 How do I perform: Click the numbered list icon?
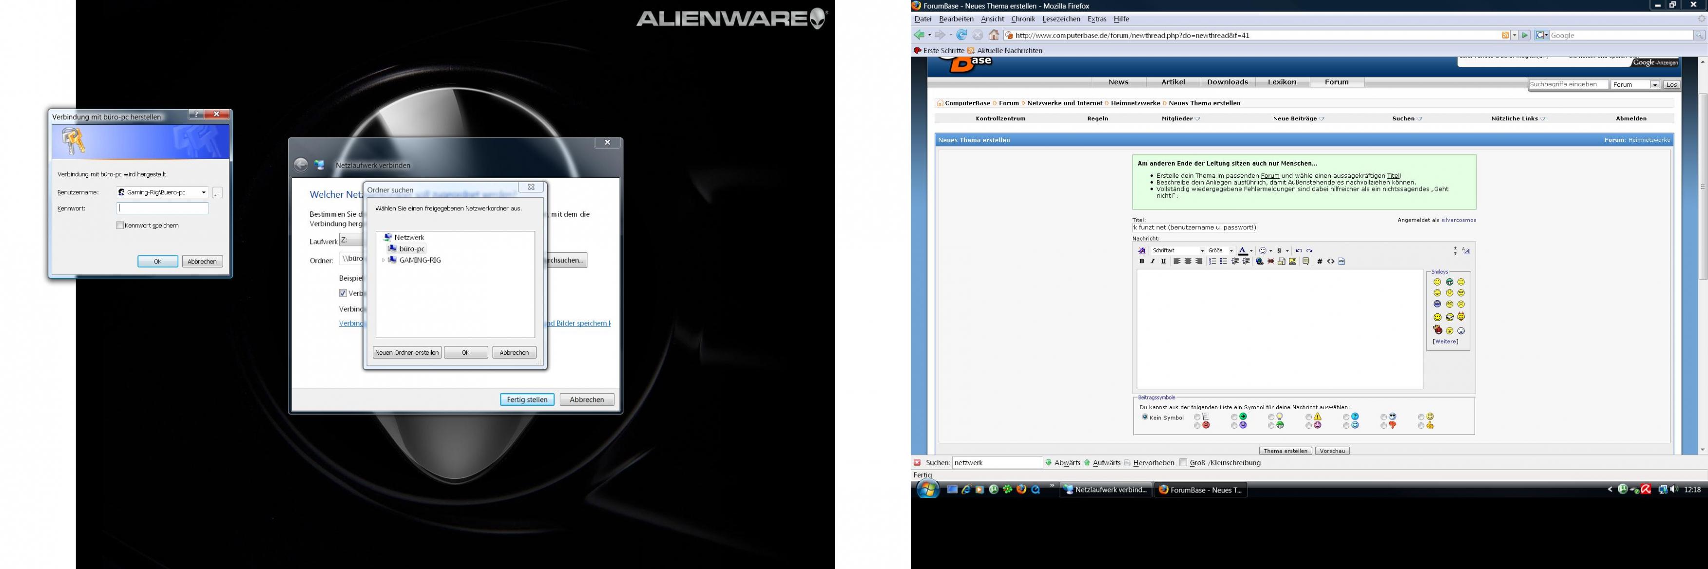pyautogui.click(x=1213, y=261)
